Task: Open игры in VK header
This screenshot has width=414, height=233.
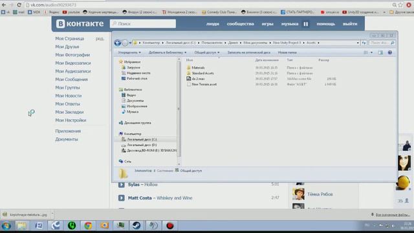Action: click(x=267, y=24)
